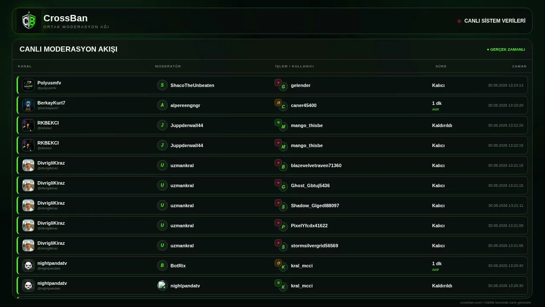Click the nightpandatv moderator picture
This screenshot has height=307, width=545.
pos(162,286)
